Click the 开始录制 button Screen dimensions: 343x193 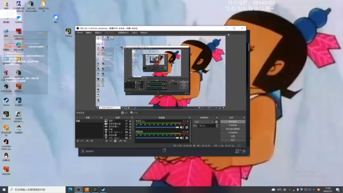pyautogui.click(x=233, y=125)
